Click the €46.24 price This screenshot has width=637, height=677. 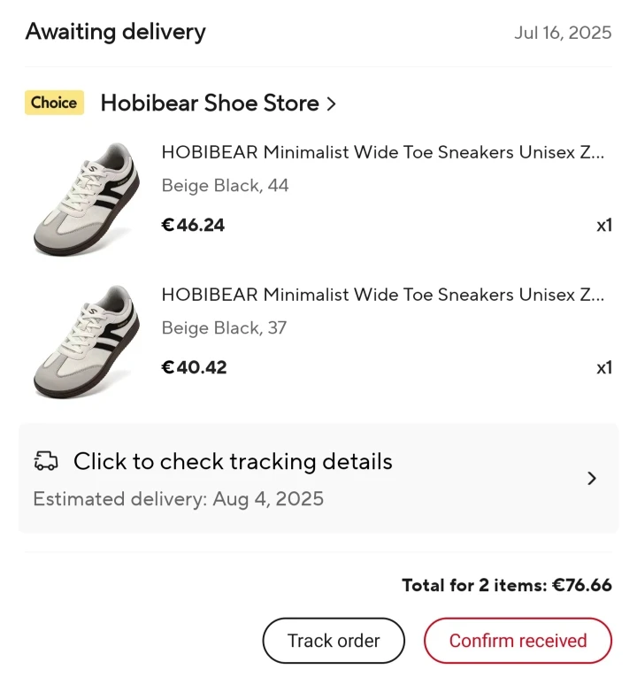point(193,225)
